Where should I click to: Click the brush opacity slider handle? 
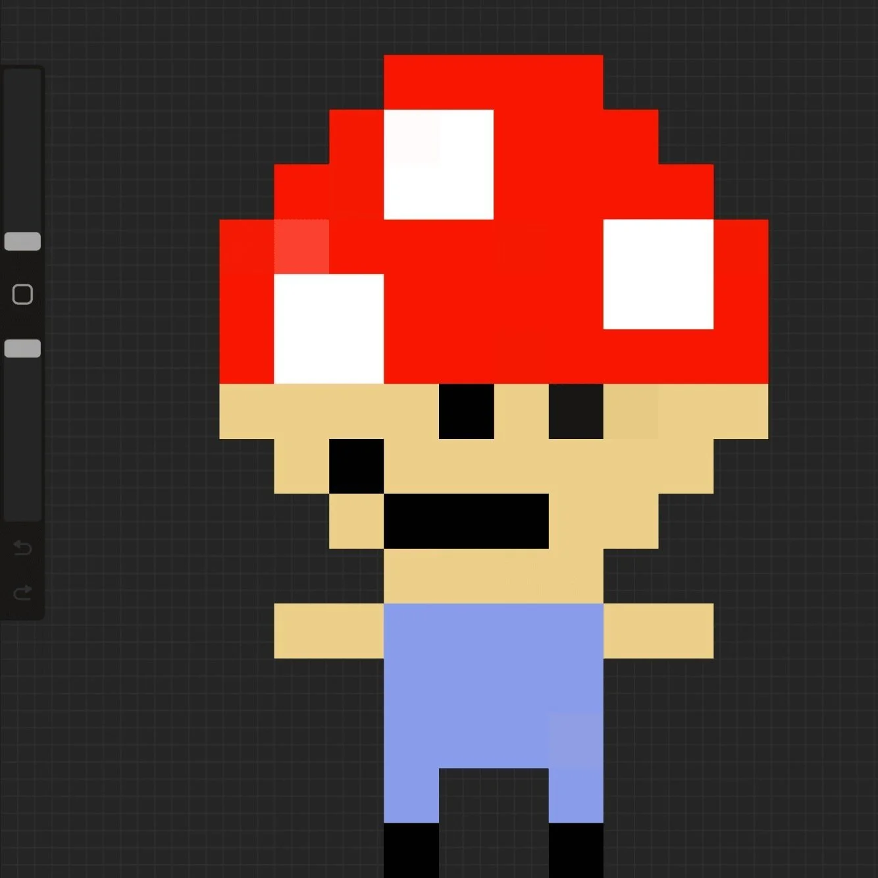tap(22, 348)
